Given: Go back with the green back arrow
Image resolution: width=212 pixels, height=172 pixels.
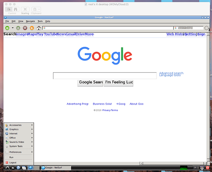Looking at the screenshot, I should click(x=7, y=28).
